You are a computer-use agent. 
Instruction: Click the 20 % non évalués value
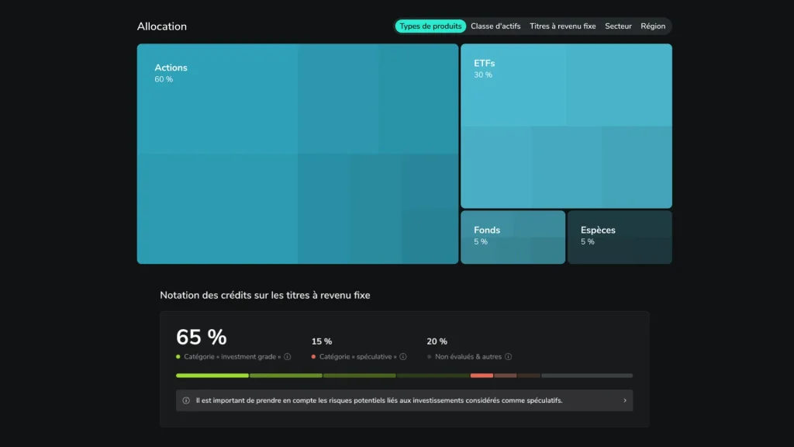point(437,341)
